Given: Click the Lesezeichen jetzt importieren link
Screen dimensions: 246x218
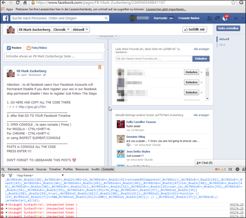Looking at the screenshot, I should [x=166, y=9].
